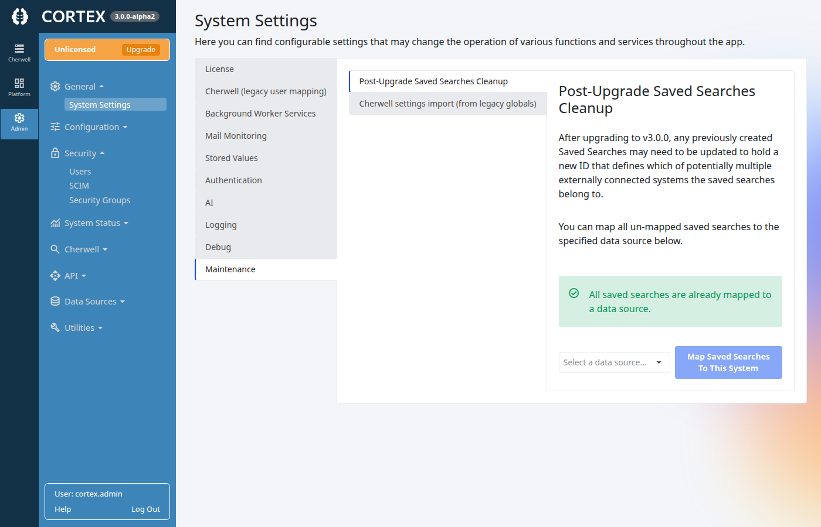Click "Map Saved Searches To This System"
This screenshot has height=527, width=821.
728,362
